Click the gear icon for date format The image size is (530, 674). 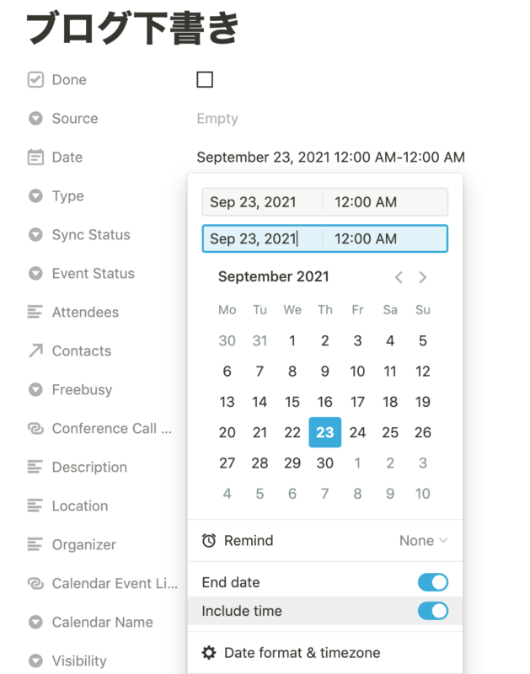pos(209,652)
